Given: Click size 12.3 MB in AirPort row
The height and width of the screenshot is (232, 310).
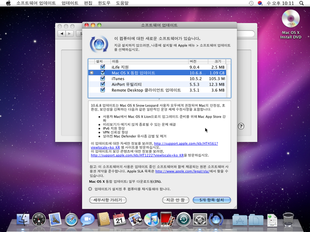Looking at the screenshot, I should [x=217, y=84].
